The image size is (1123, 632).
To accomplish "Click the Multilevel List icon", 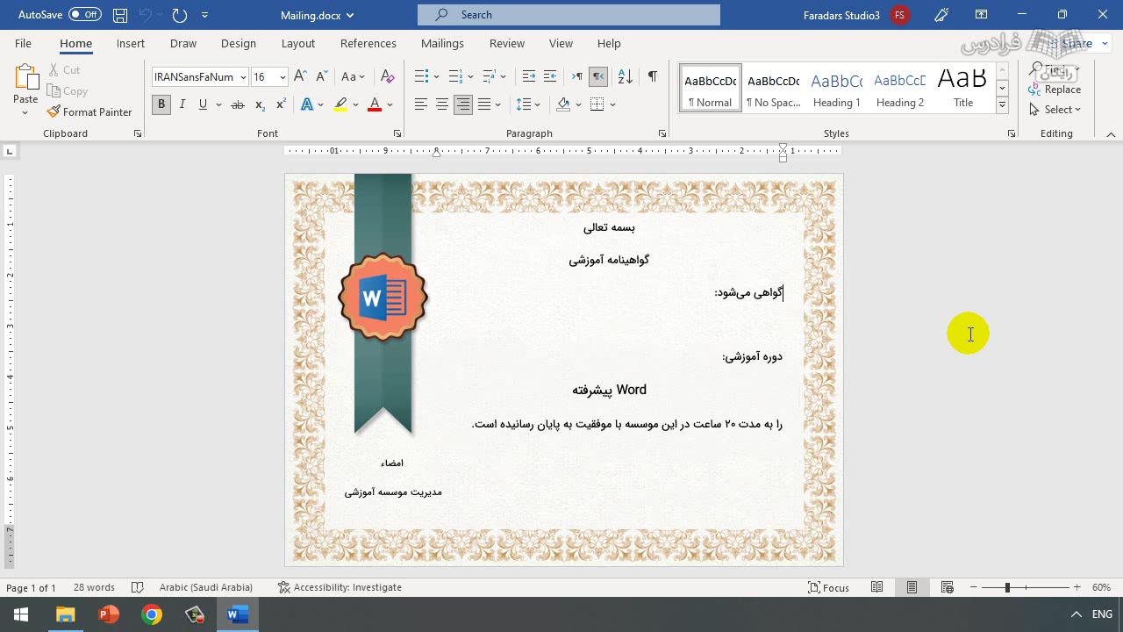I will (x=489, y=77).
